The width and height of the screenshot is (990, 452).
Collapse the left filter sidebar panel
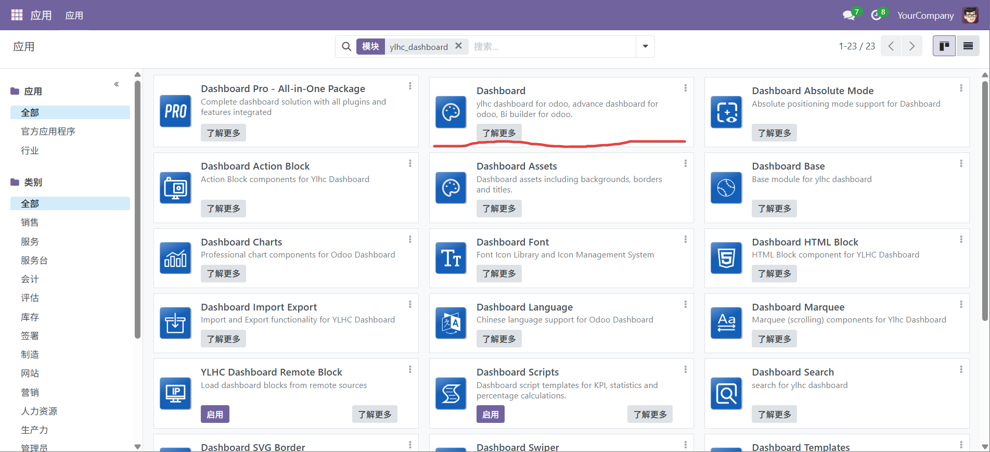[x=117, y=84]
